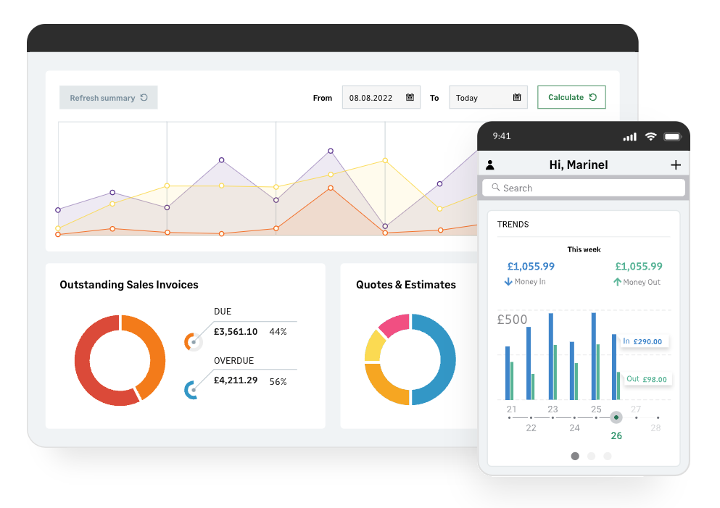Click the refresh arrow icon in Calculate

[x=593, y=97]
